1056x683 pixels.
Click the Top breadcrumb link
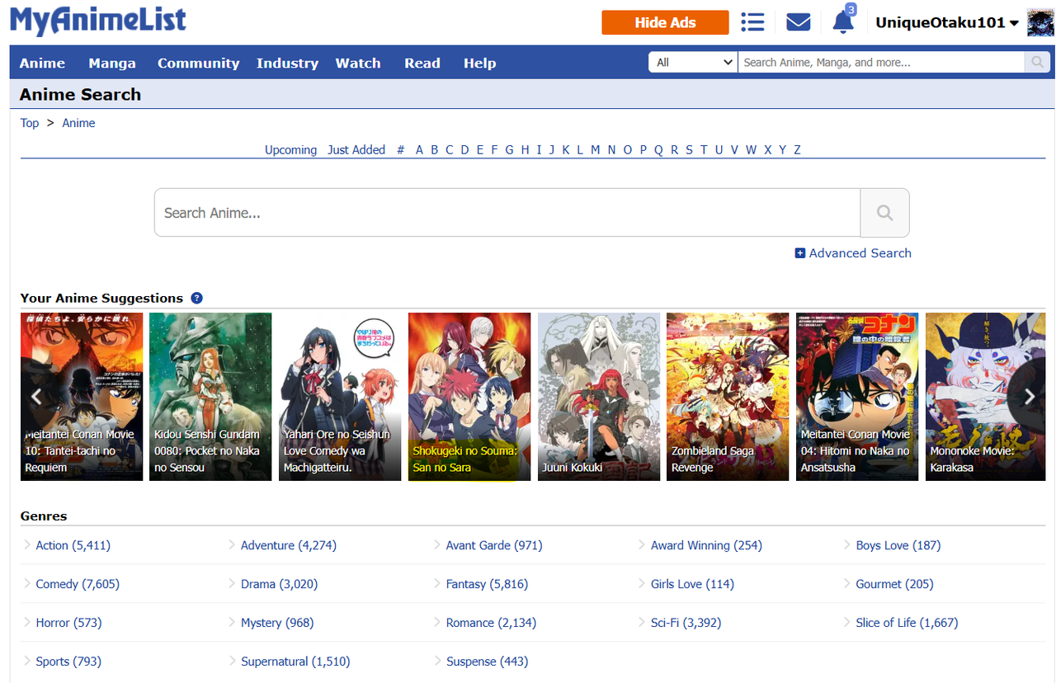tap(30, 123)
